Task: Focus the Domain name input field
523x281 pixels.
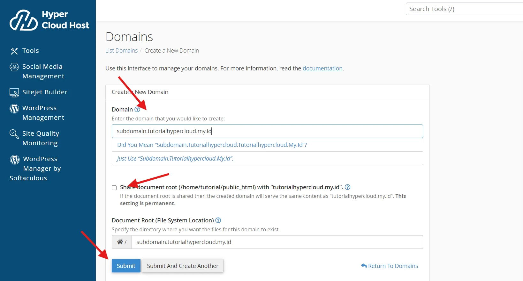Action: click(267, 131)
